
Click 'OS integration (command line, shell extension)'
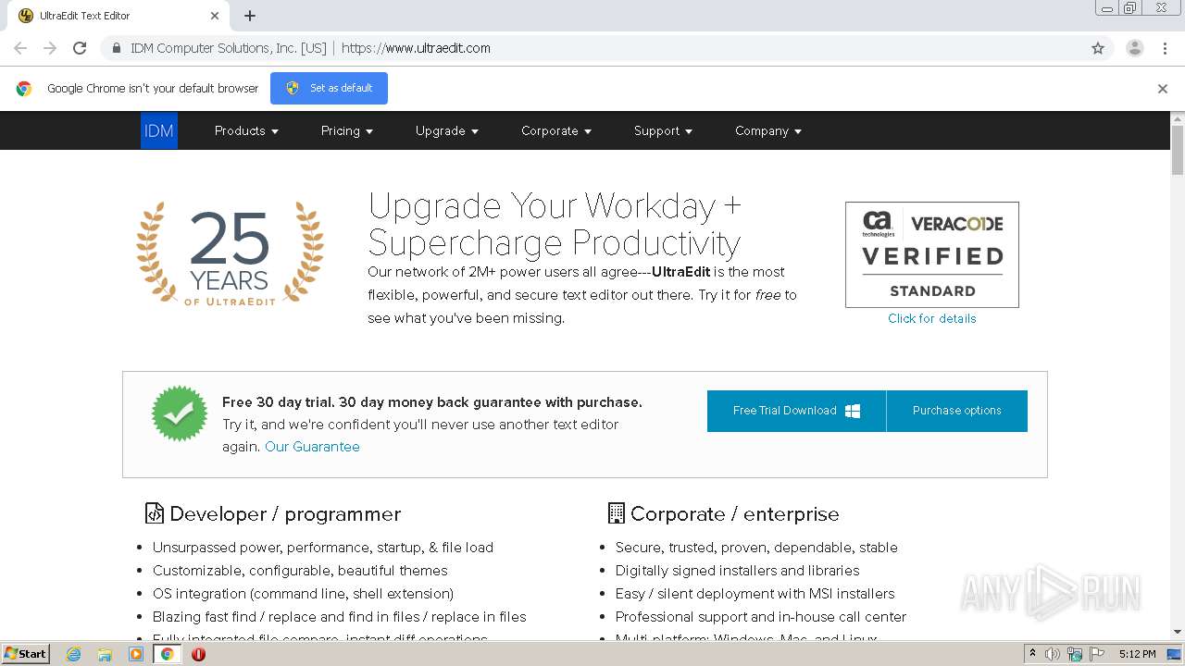point(303,594)
